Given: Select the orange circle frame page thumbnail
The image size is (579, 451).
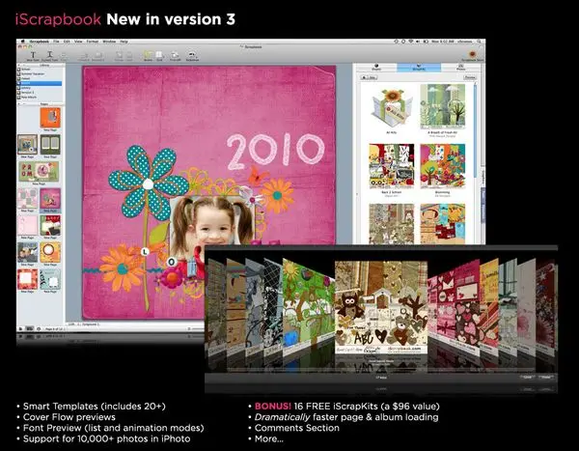Looking at the screenshot, I should [x=50, y=252].
